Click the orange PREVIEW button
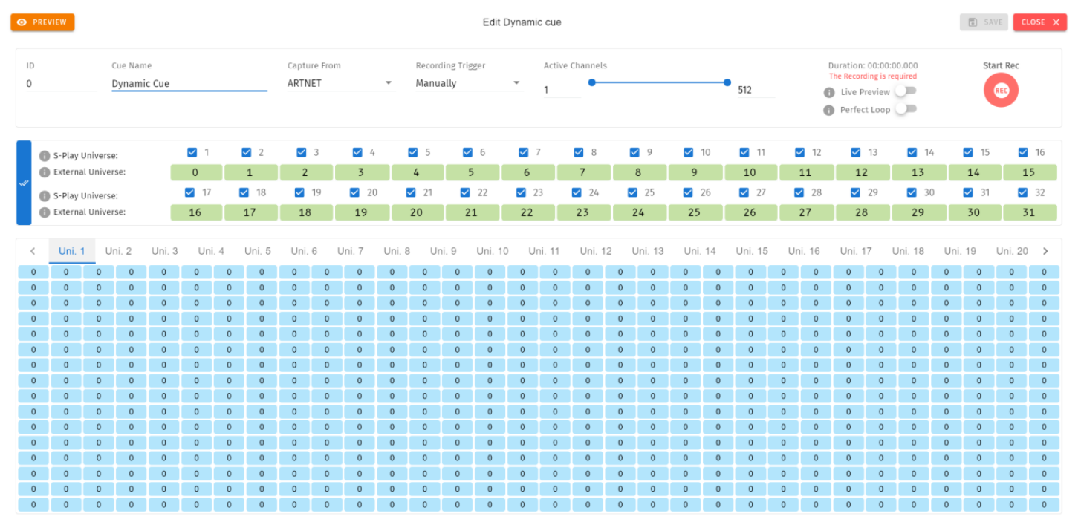1081x528 pixels. 42,22
